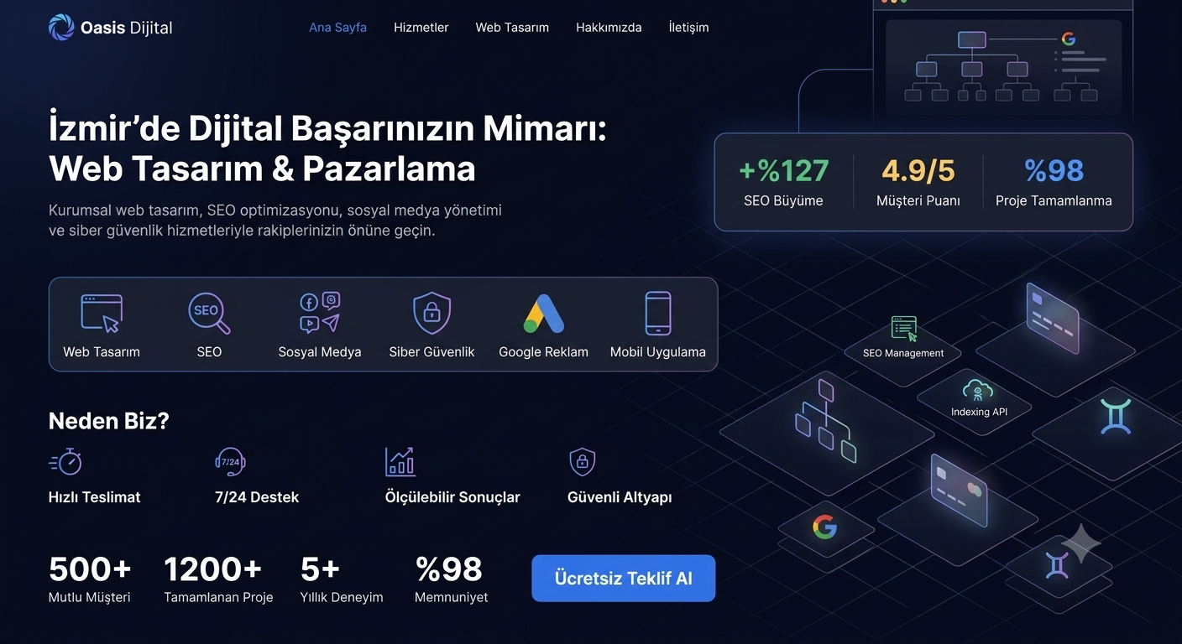Click the Siber Güvenlik label
The width and height of the screenshot is (1182, 644).
[431, 352]
